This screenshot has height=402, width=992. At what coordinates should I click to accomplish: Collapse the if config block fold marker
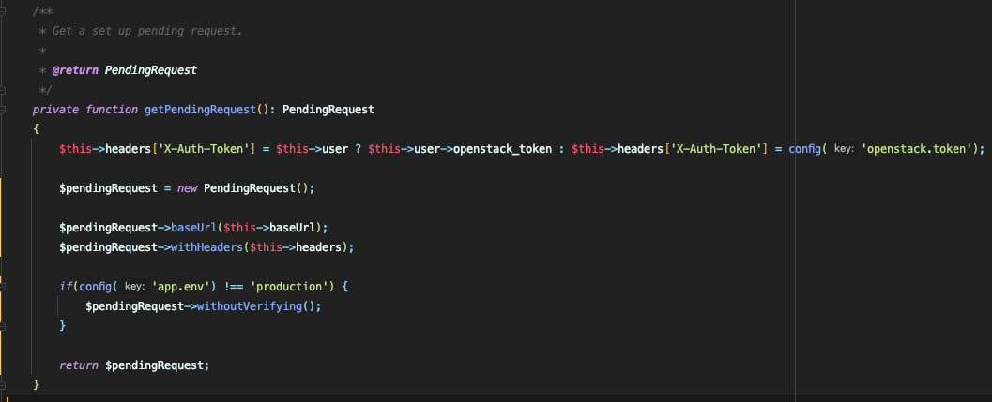coord(4,285)
